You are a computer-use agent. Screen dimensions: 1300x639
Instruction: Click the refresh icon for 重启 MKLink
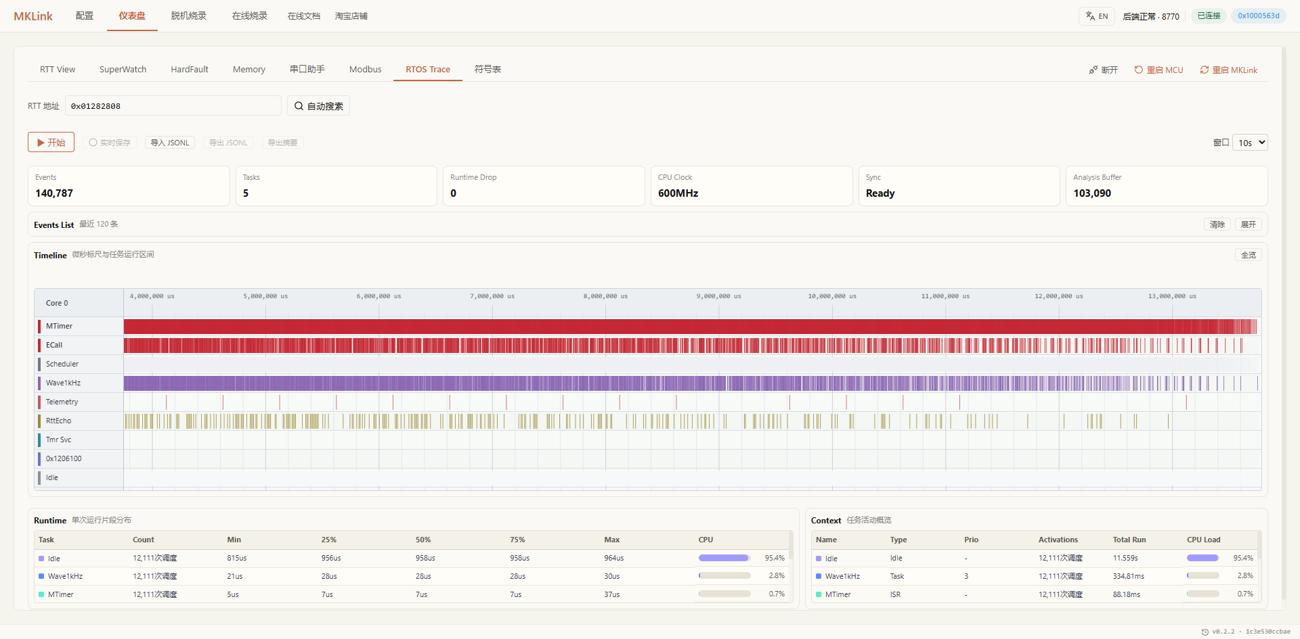click(x=1205, y=70)
